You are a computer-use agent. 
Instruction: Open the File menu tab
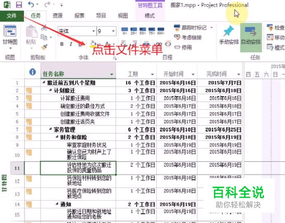[x=12, y=16]
